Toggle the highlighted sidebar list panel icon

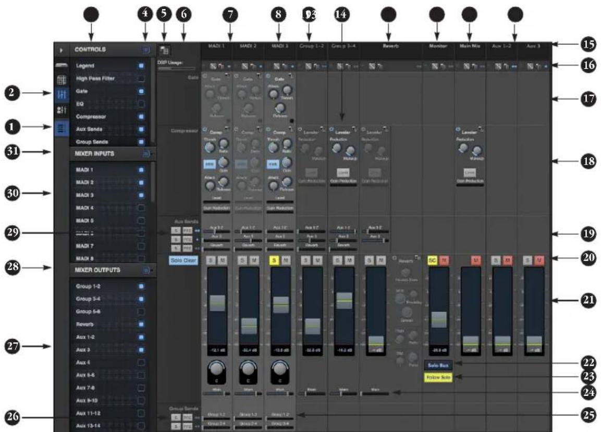point(62,128)
